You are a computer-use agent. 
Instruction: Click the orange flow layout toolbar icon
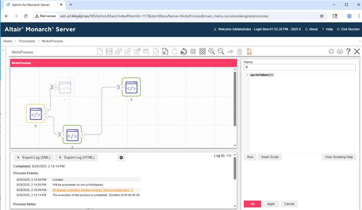249,51
